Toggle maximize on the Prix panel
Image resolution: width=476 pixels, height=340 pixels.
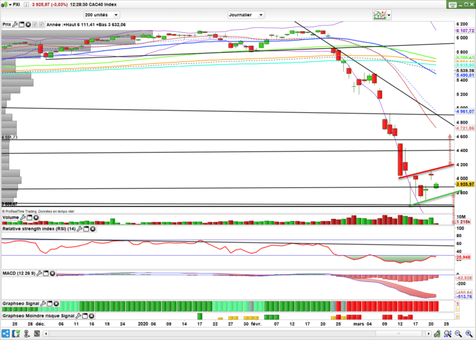22,24
